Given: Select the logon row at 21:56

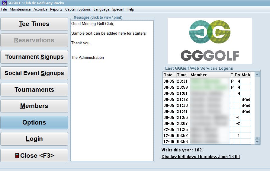Looking at the screenshot, I should (207, 117).
